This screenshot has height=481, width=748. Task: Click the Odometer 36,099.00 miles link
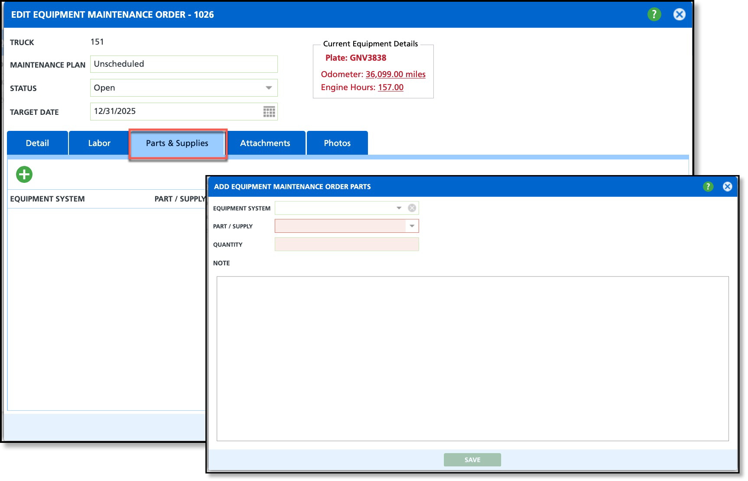[396, 74]
